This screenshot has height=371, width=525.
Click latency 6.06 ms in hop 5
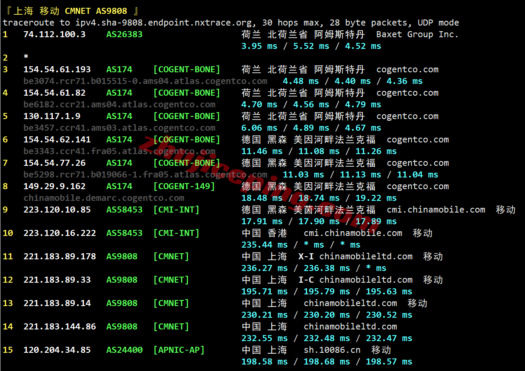(x=259, y=128)
